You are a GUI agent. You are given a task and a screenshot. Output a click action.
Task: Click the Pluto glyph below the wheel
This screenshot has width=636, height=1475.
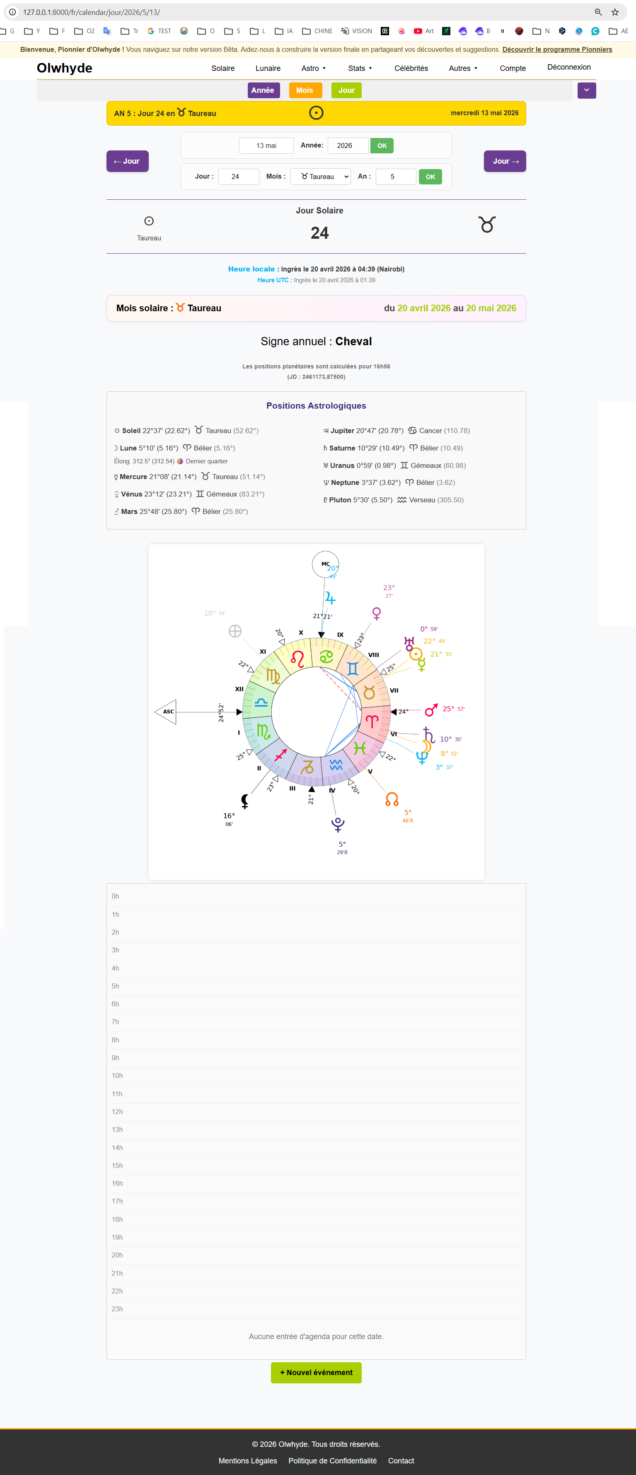pos(338,825)
